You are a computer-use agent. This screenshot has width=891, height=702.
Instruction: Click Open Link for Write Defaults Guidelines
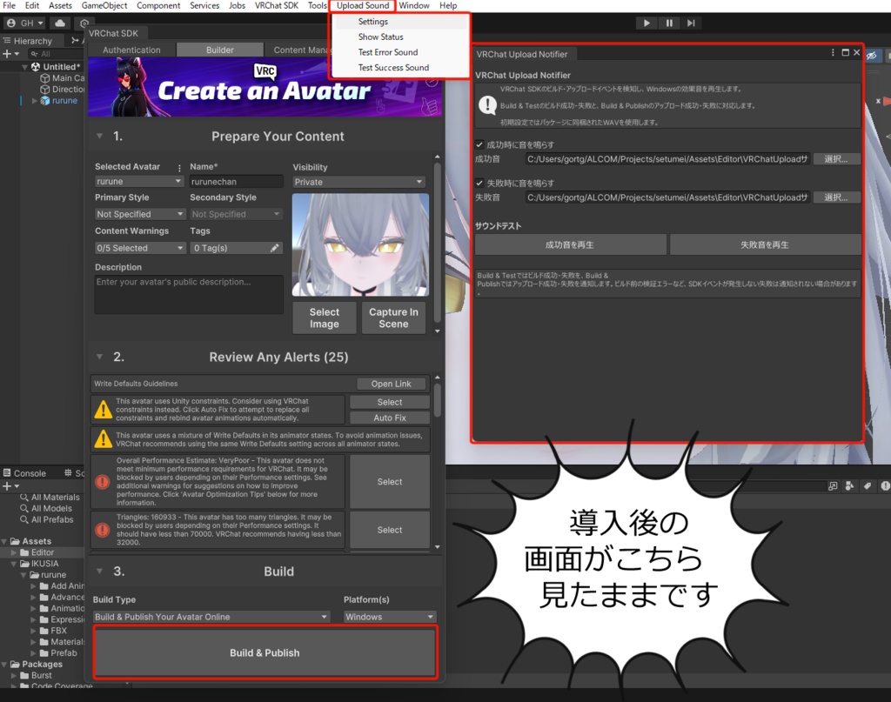coord(391,384)
